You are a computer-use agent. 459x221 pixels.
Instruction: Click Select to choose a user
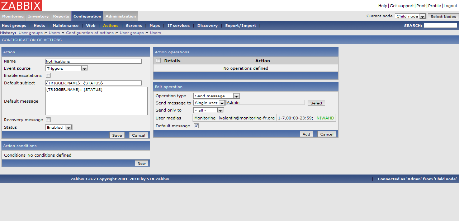coord(316,103)
